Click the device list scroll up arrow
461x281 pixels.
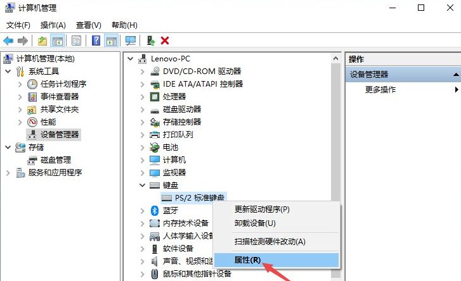pyautogui.click(x=335, y=59)
